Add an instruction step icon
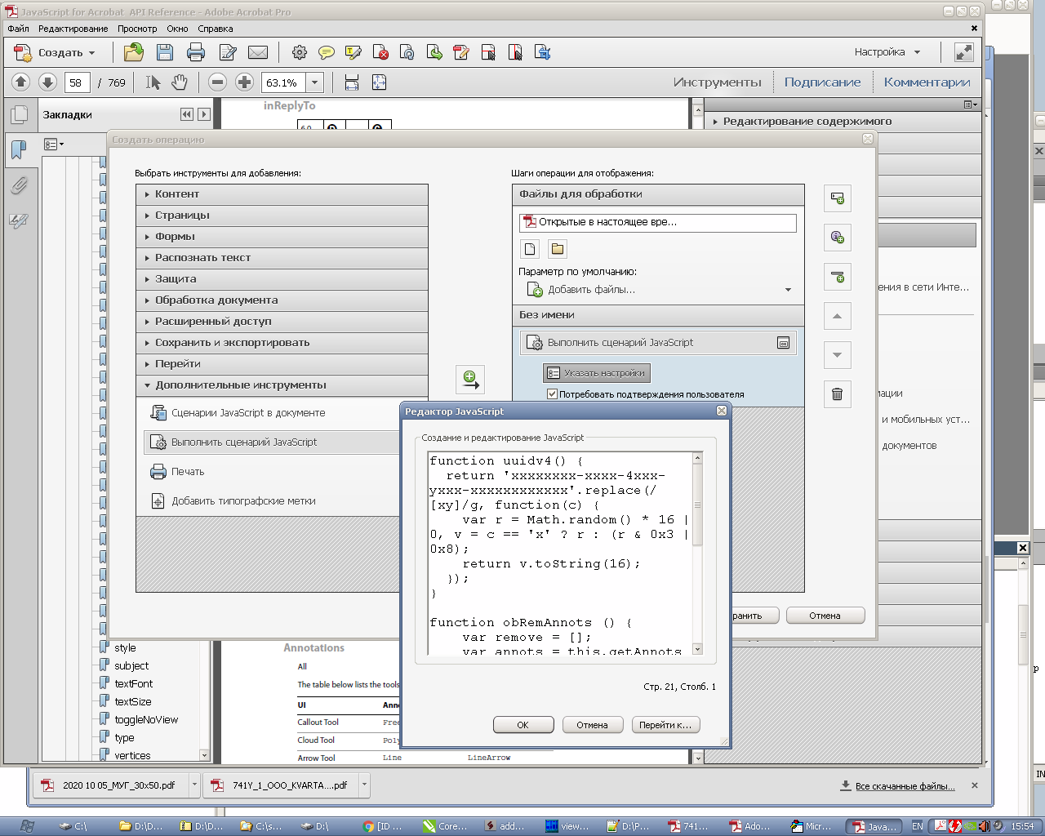The image size is (1045, 836). click(x=837, y=238)
